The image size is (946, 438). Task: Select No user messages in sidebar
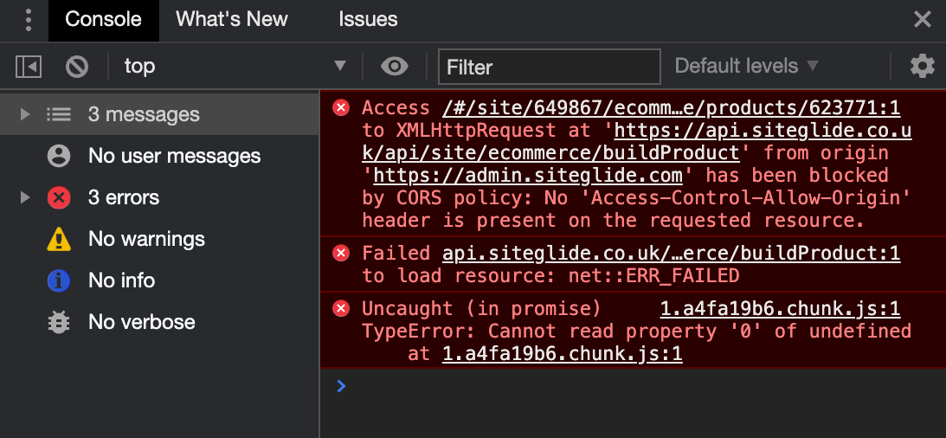(173, 156)
